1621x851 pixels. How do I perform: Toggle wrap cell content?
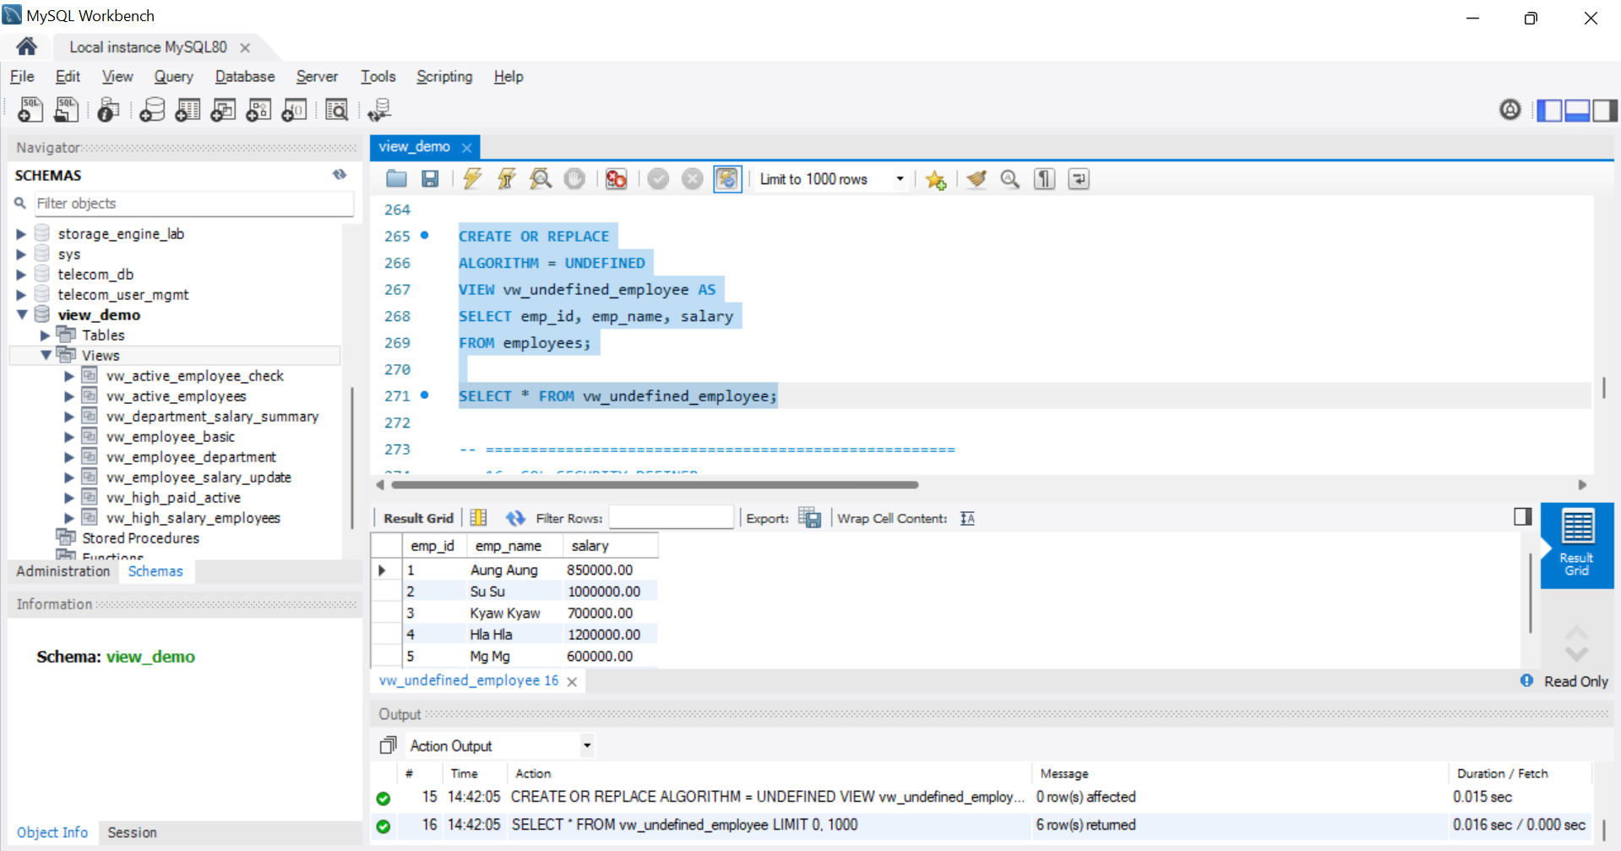(x=968, y=518)
